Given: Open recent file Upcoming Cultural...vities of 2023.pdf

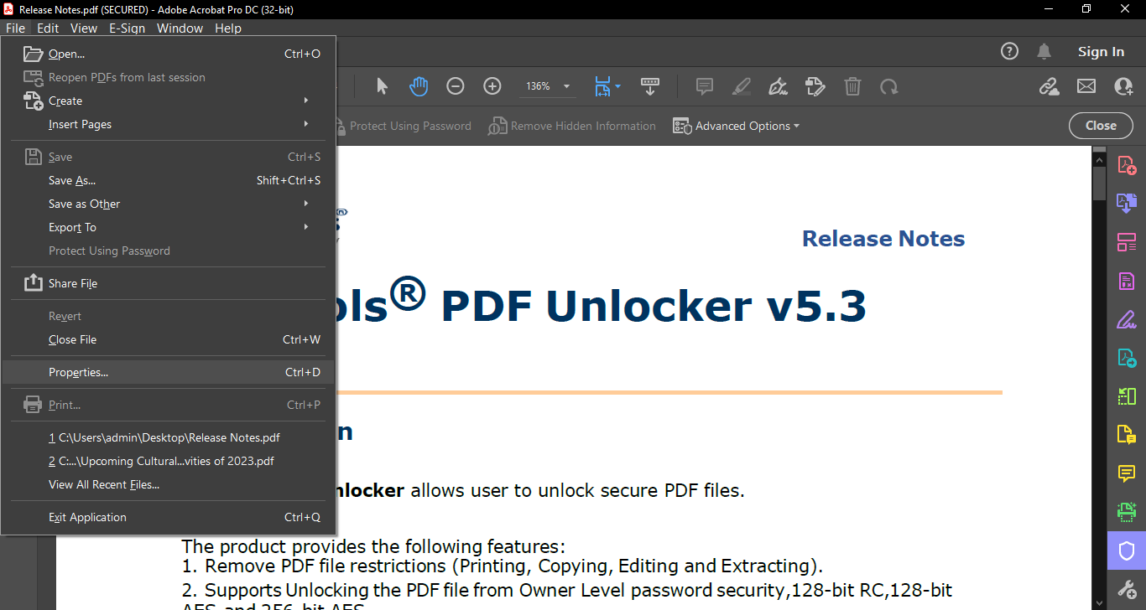Looking at the screenshot, I should point(168,461).
